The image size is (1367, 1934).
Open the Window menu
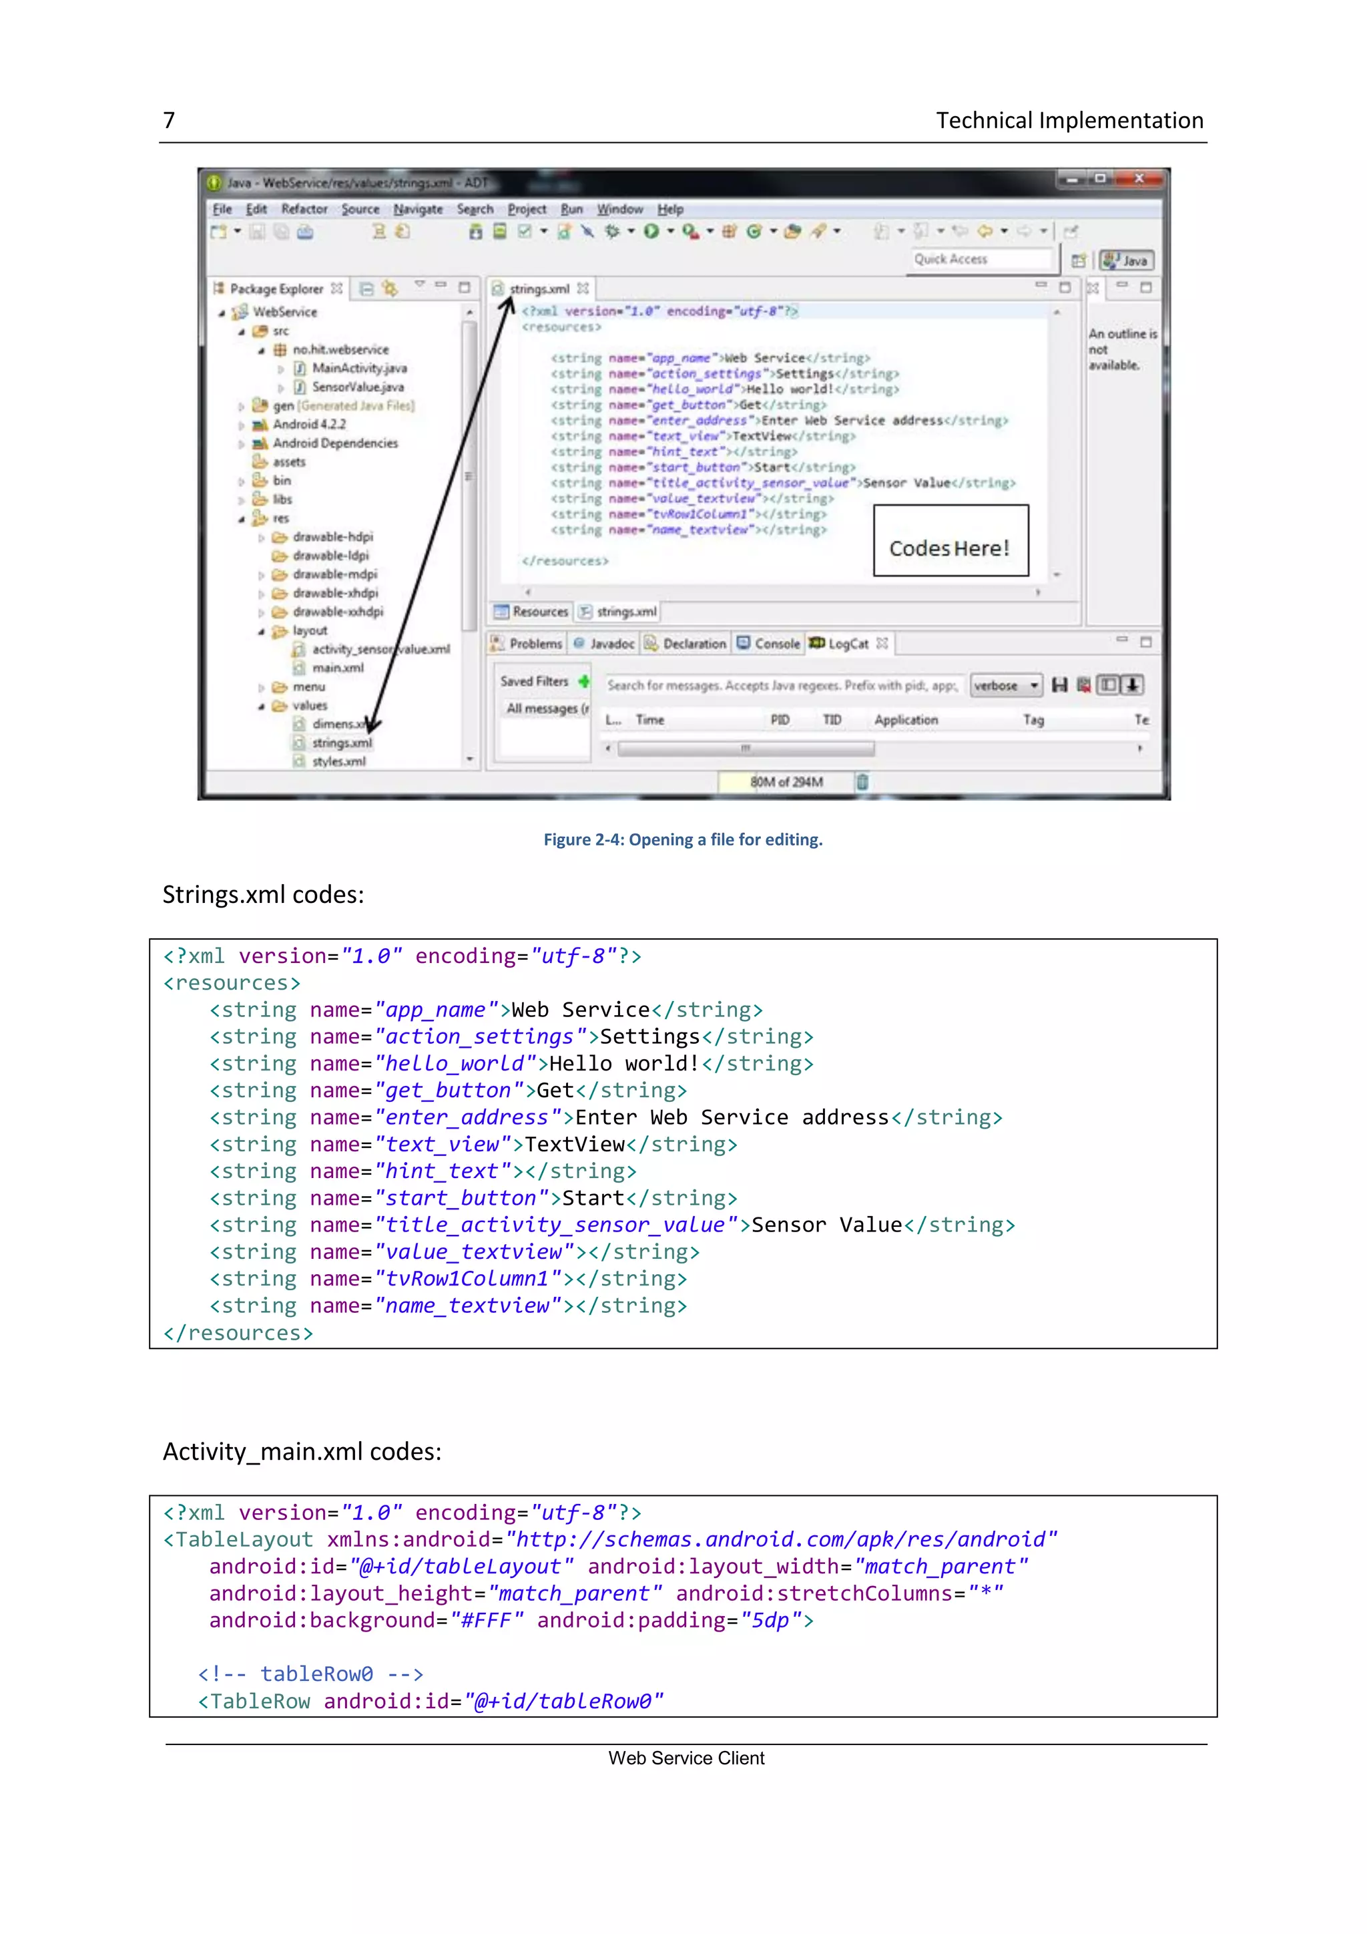tap(619, 210)
